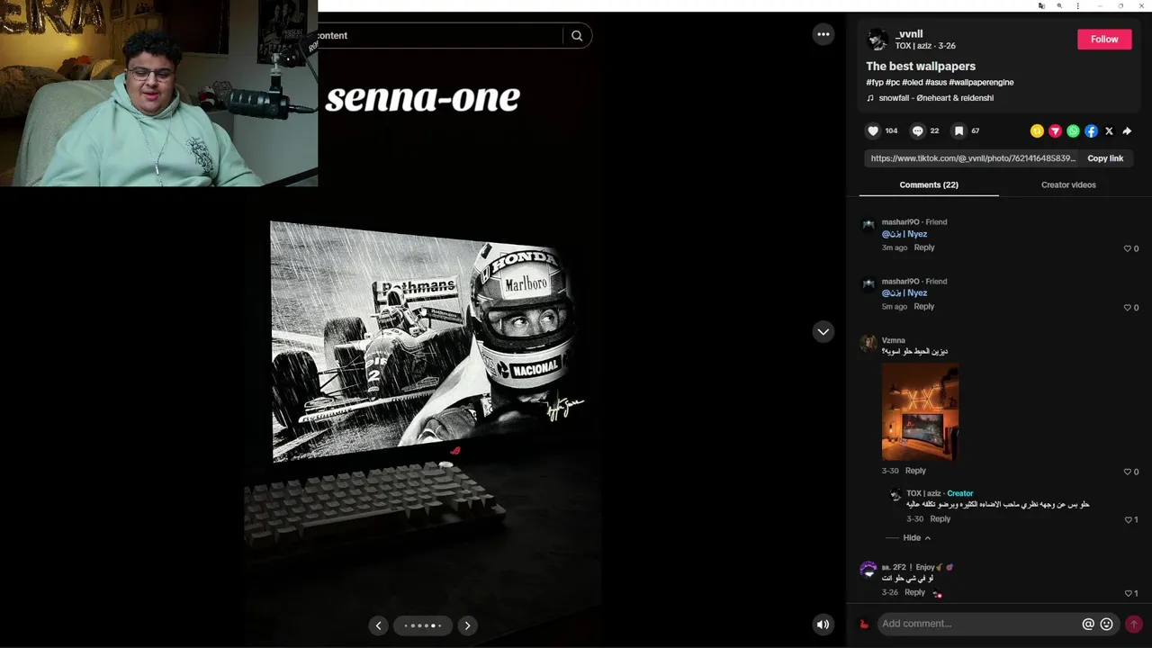Reply to the 5m ago comment
The image size is (1152, 648).
click(x=924, y=306)
